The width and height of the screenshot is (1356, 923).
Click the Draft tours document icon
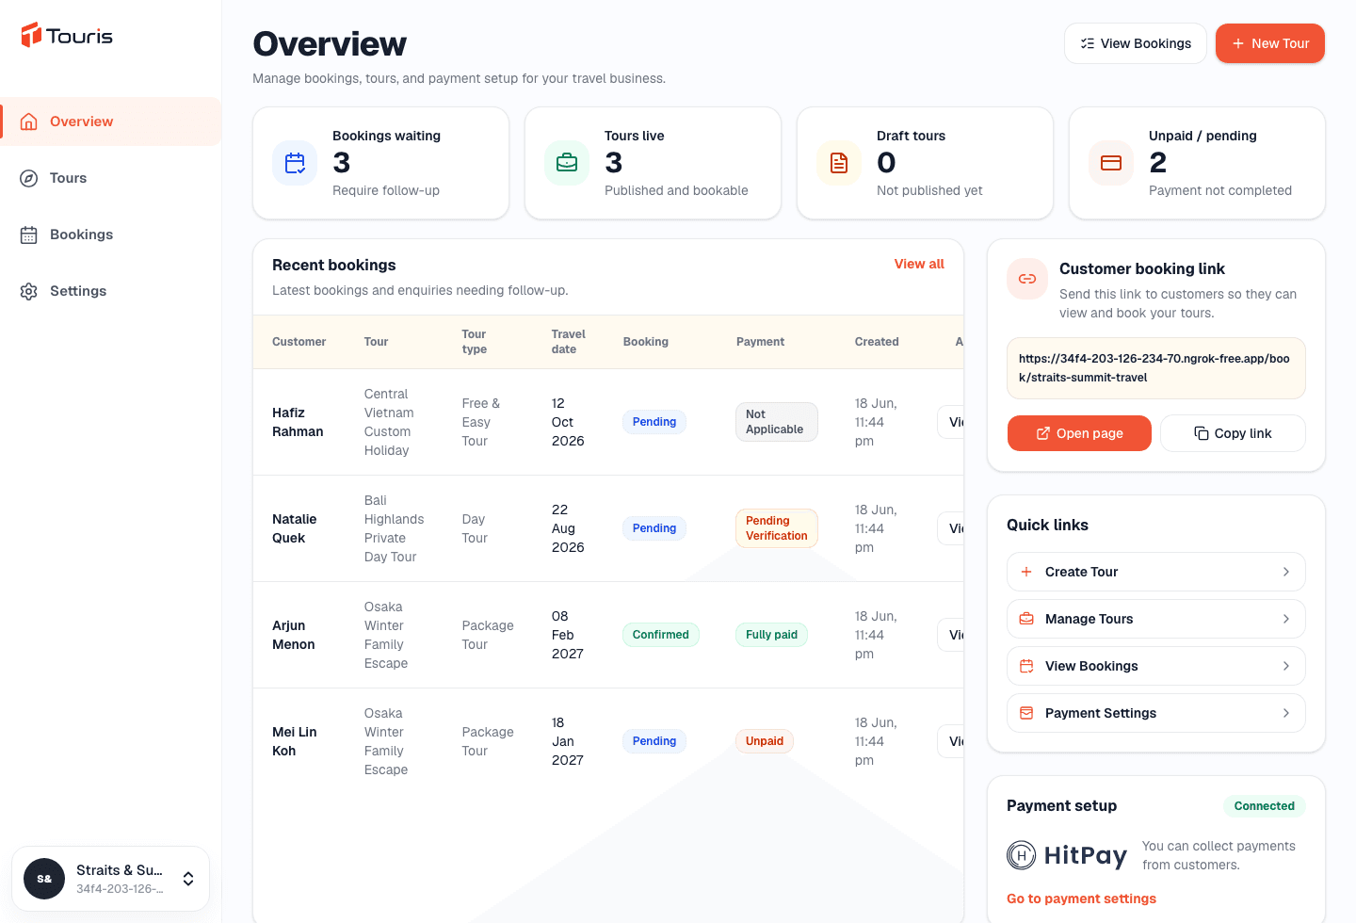click(x=839, y=163)
